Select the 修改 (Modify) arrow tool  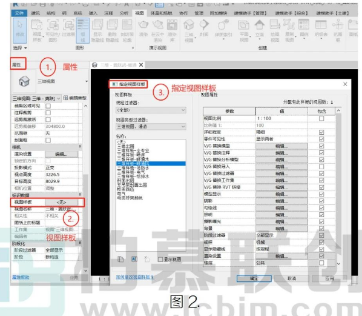coord(19,30)
